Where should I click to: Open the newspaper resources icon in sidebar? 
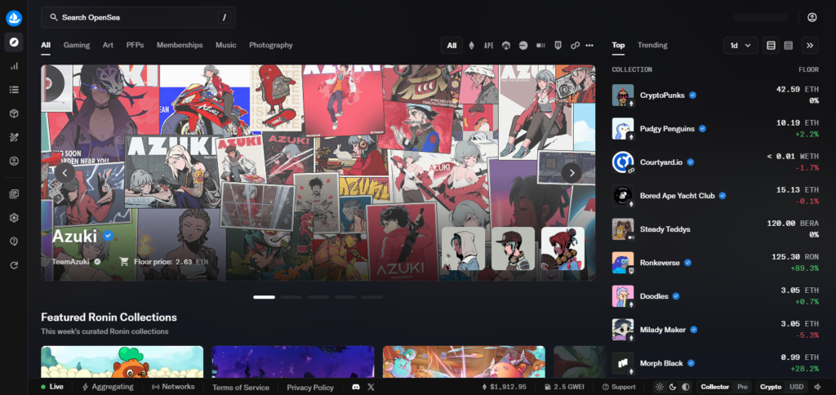click(14, 194)
